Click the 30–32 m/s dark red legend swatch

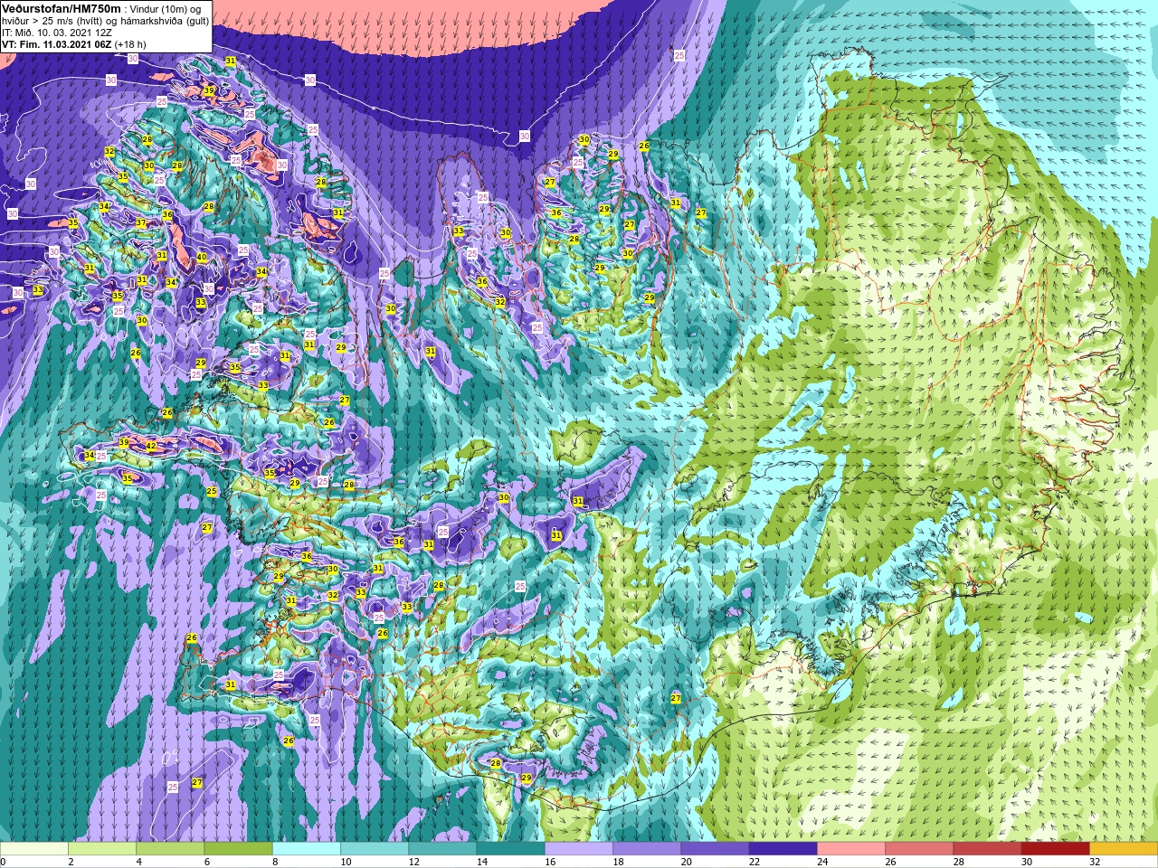point(1055,849)
